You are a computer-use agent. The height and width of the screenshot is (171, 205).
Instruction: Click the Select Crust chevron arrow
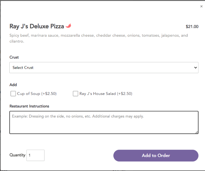[x=195, y=68]
